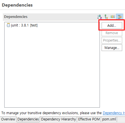125x123 pixels.
Task: Click the Add... dependency button
Action: point(112,25)
